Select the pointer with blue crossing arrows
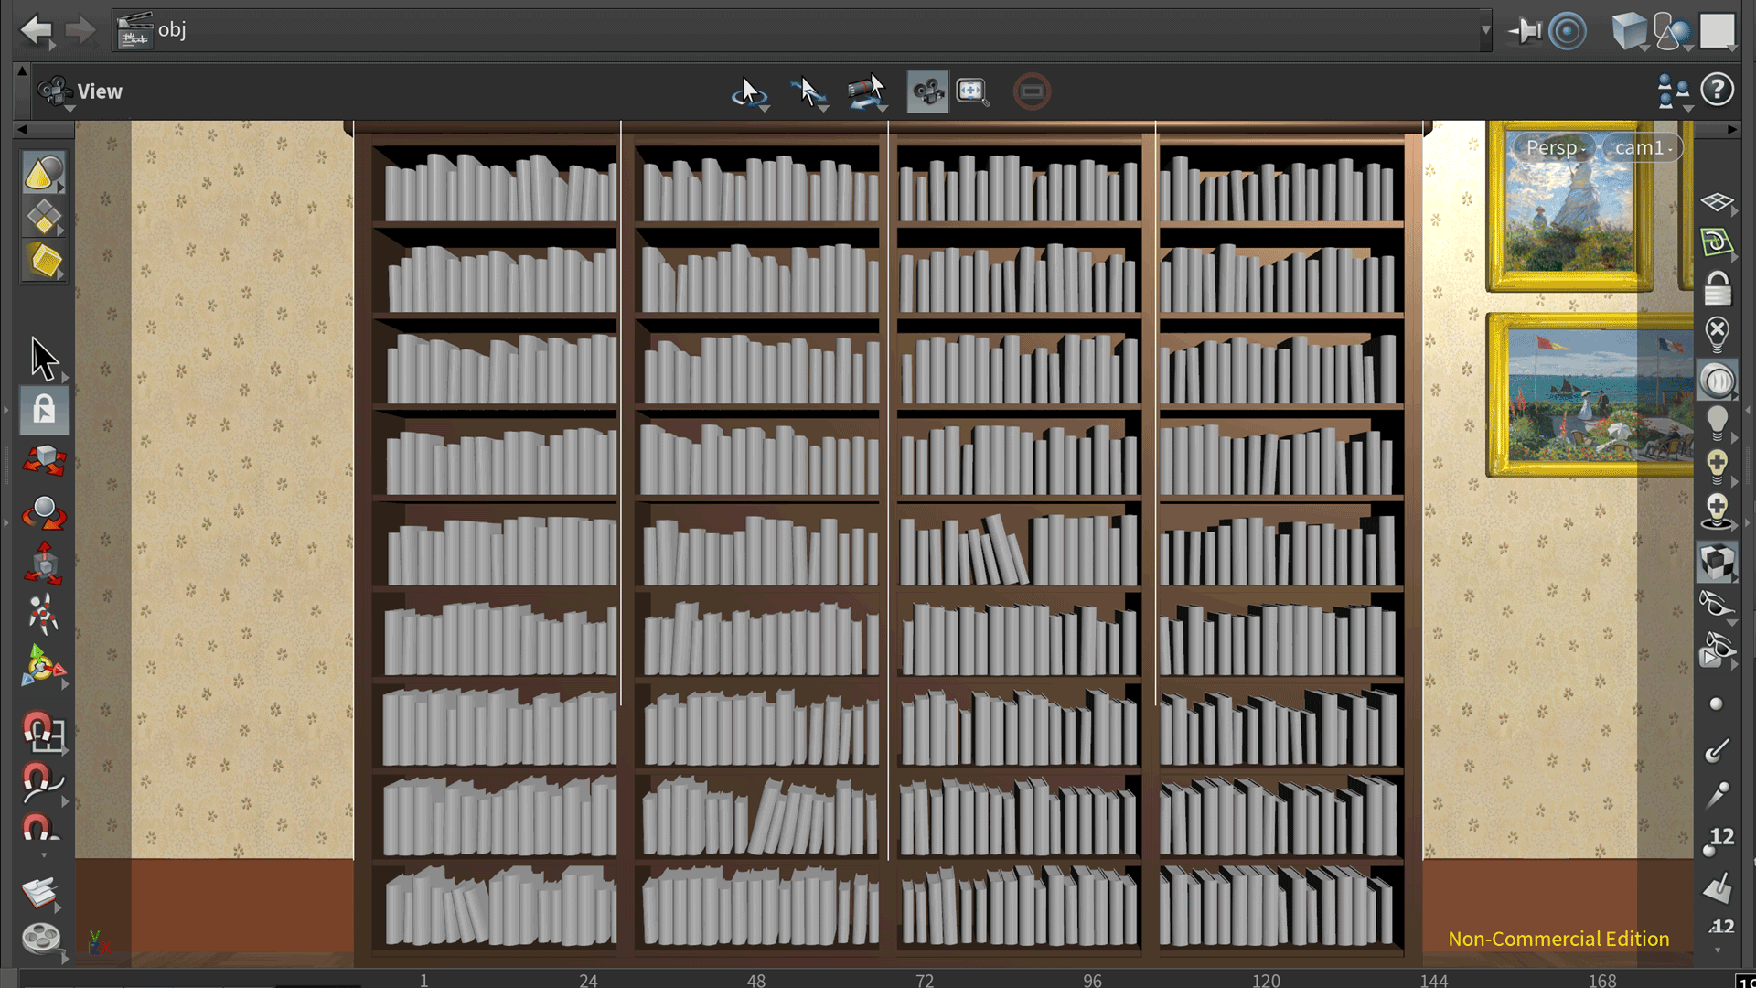Screen dimensions: 1756x988 808,92
